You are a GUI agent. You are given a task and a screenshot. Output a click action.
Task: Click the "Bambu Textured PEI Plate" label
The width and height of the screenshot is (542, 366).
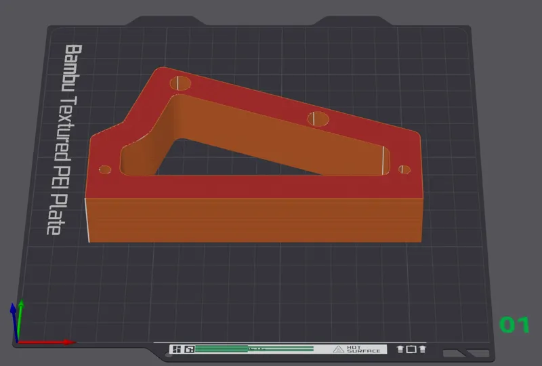coord(64,140)
